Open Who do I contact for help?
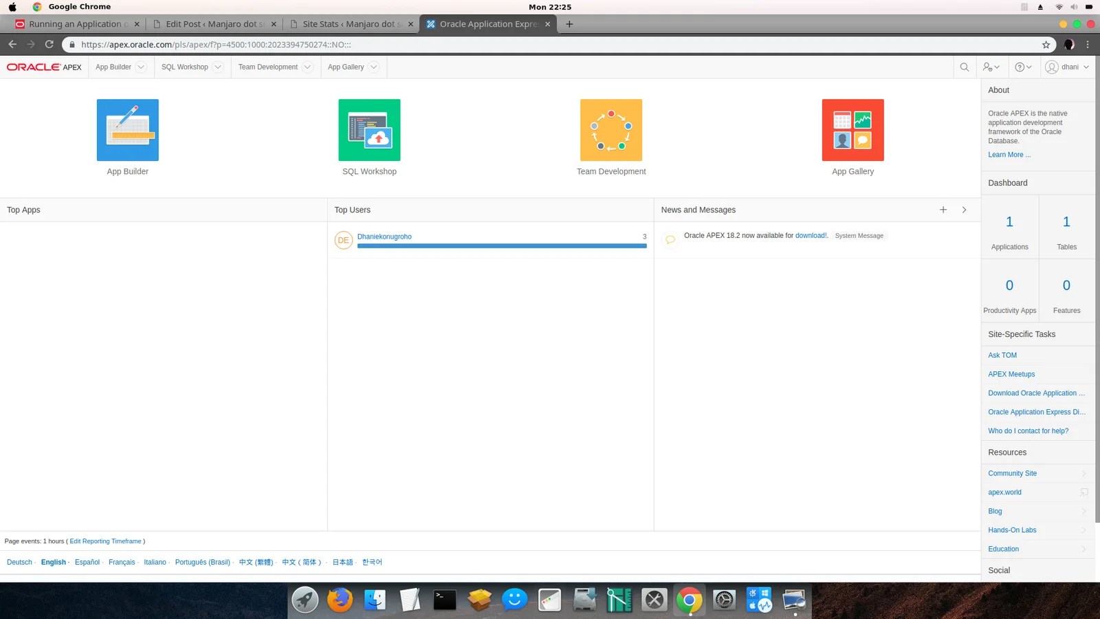This screenshot has height=619, width=1100. pos(1028,431)
